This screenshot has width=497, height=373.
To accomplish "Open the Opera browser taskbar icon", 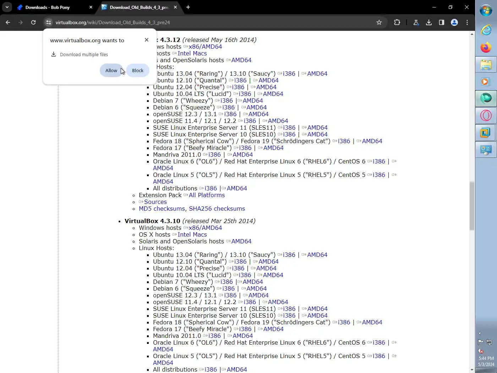I will pos(486,115).
